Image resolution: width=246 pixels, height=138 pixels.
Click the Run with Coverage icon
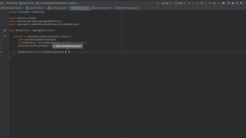[206, 3]
